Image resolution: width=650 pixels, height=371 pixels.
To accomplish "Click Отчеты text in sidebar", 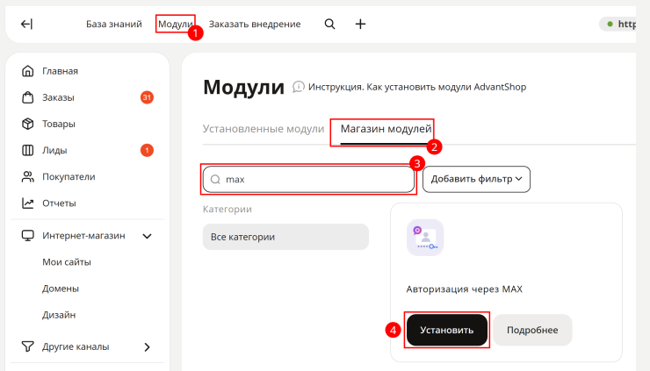I will pos(59,203).
